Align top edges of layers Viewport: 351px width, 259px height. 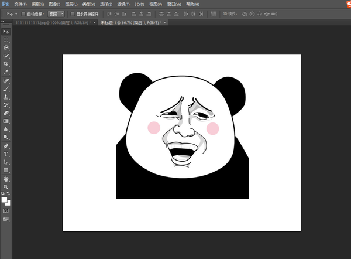(109, 14)
